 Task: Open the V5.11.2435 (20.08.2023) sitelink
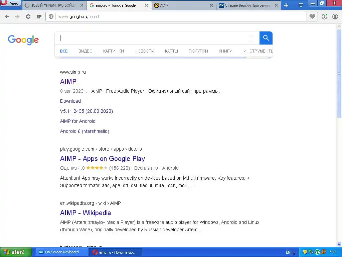click(x=87, y=111)
